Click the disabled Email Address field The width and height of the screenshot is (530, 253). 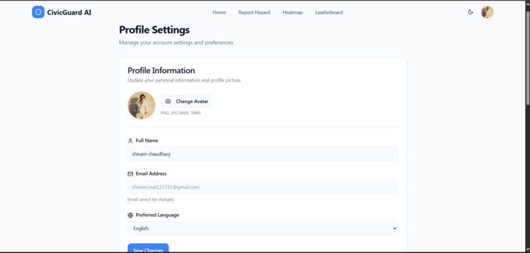tap(262, 187)
